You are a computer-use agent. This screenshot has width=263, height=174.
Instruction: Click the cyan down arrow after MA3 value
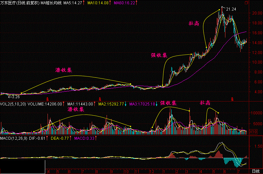[x=157, y=104]
